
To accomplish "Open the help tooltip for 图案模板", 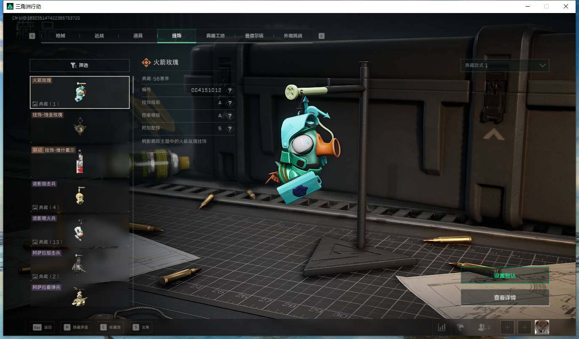I will (x=230, y=116).
